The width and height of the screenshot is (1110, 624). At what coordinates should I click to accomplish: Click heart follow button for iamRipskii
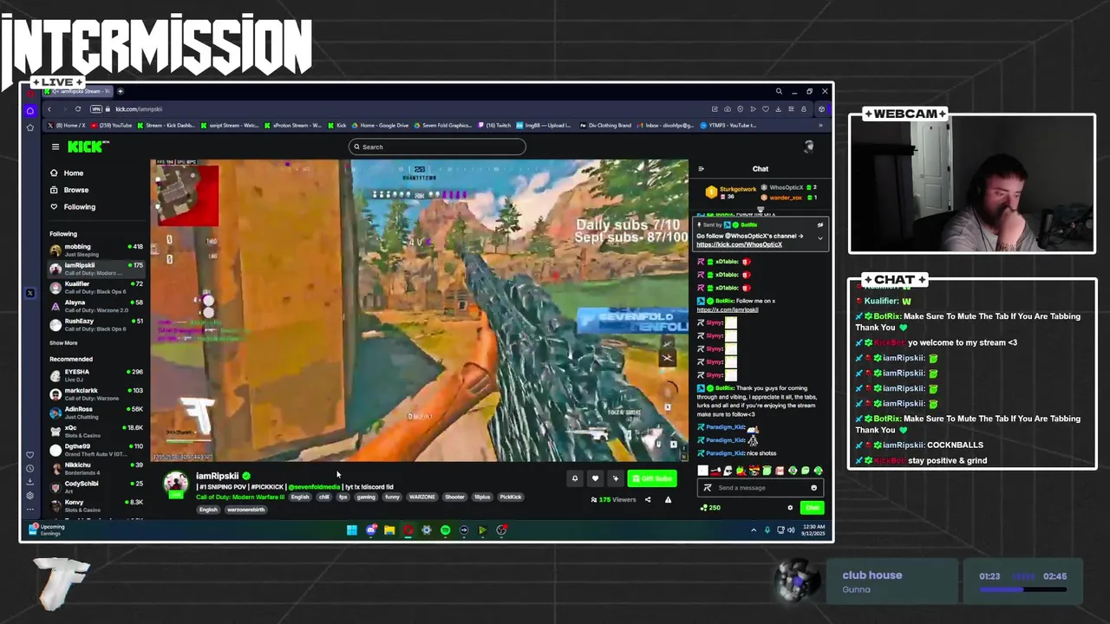tap(595, 478)
